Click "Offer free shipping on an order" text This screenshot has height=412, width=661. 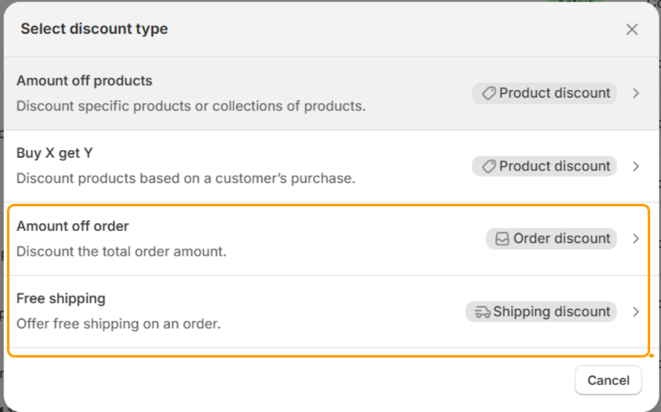(x=118, y=324)
